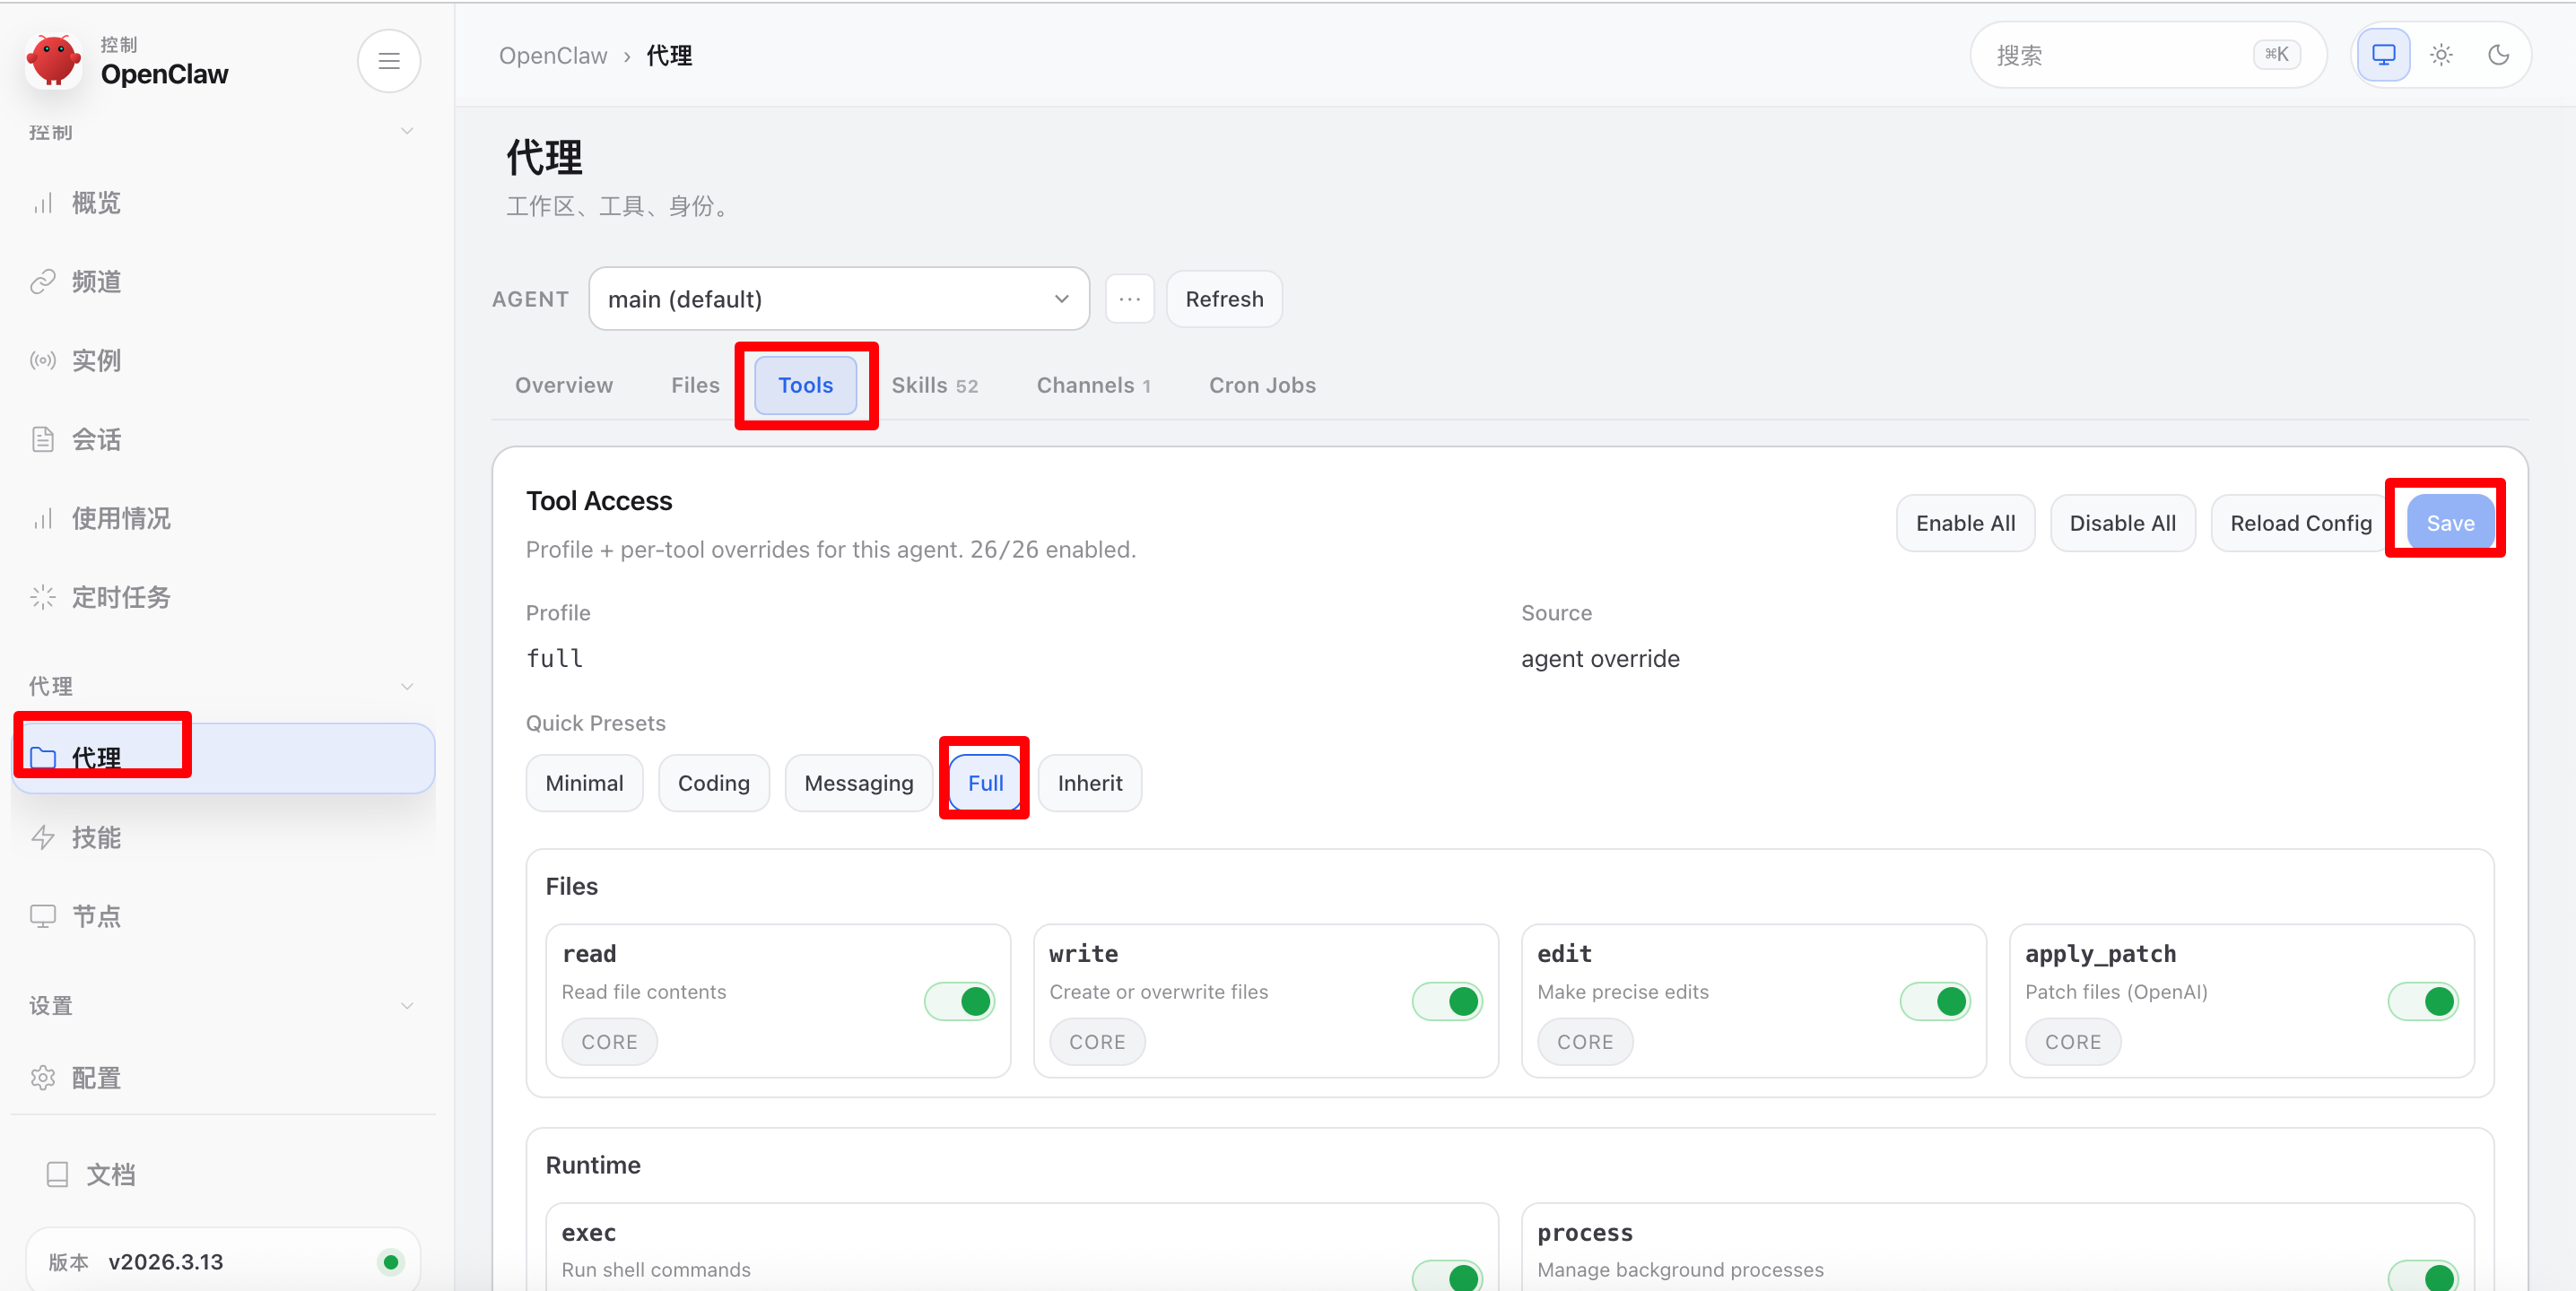Apply the Coding quick preset
This screenshot has height=1291, width=2576.
coord(713,784)
